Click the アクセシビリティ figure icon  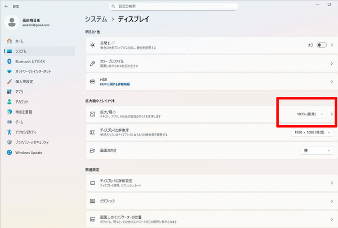[9, 132]
